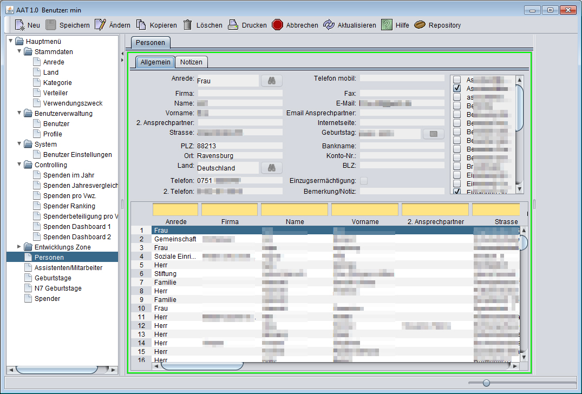Print via the Drucken icon
The image size is (582, 394).
coord(232,24)
